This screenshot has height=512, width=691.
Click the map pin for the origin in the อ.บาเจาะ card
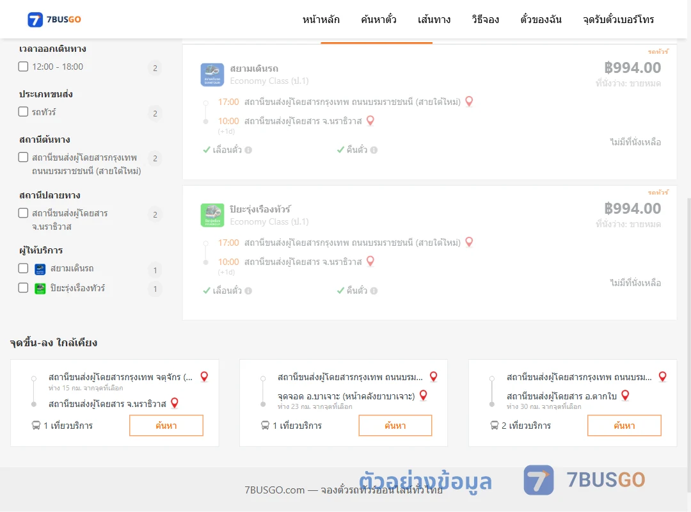434,376
